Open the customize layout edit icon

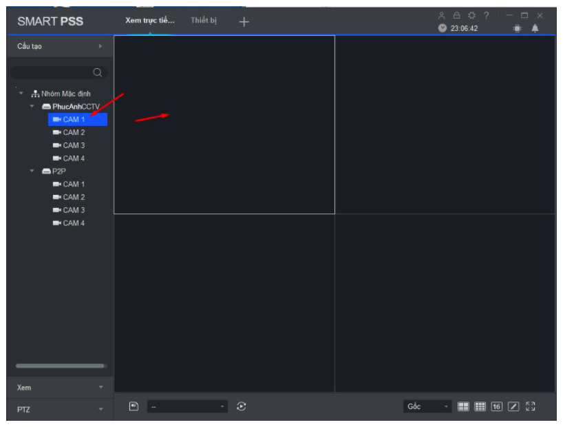[513, 407]
